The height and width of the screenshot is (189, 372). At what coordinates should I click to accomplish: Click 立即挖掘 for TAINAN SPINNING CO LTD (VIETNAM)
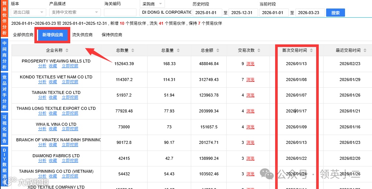70,176
